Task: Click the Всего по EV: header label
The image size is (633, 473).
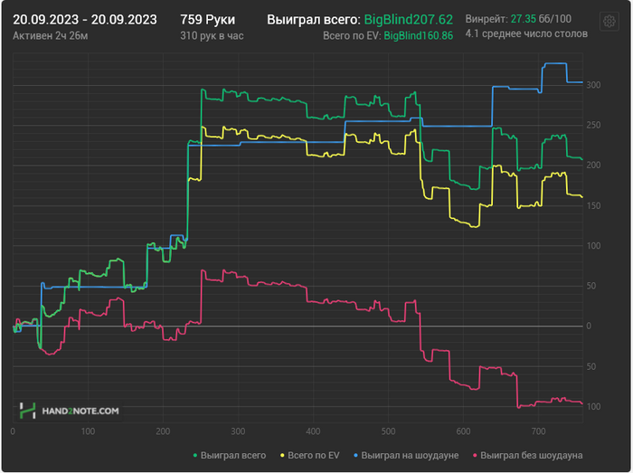Action: coord(352,36)
